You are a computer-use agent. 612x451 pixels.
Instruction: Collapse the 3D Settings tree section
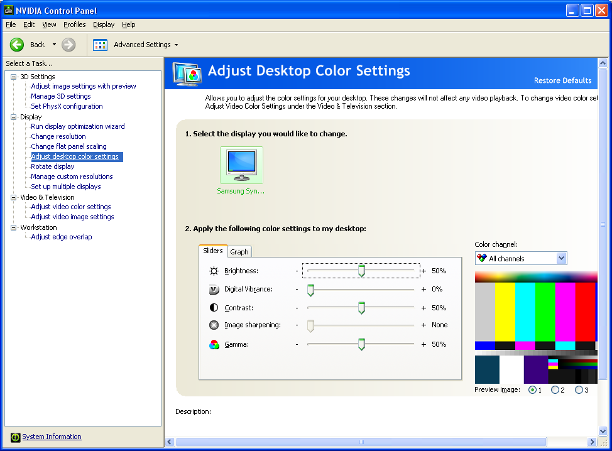[x=14, y=76]
